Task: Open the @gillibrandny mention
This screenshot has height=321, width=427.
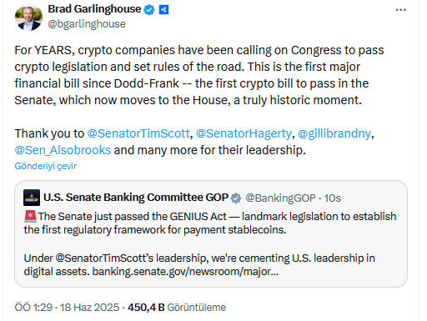Action: (334, 133)
